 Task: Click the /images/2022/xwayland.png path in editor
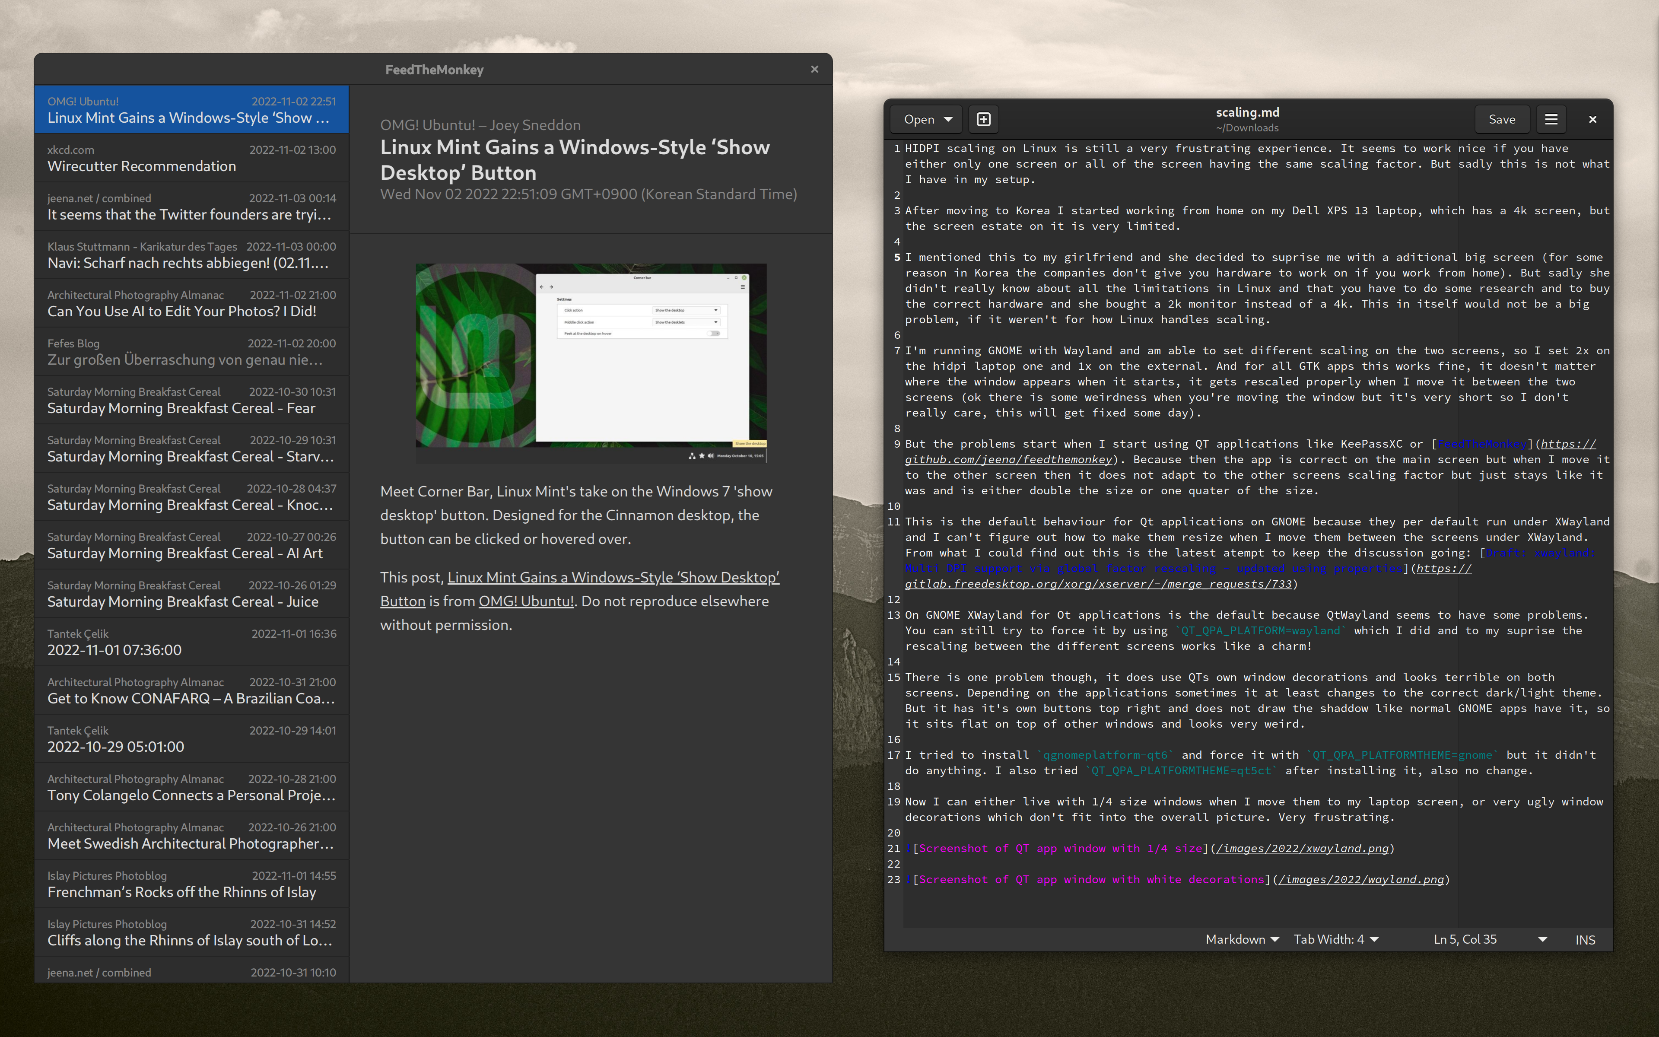(x=1303, y=848)
